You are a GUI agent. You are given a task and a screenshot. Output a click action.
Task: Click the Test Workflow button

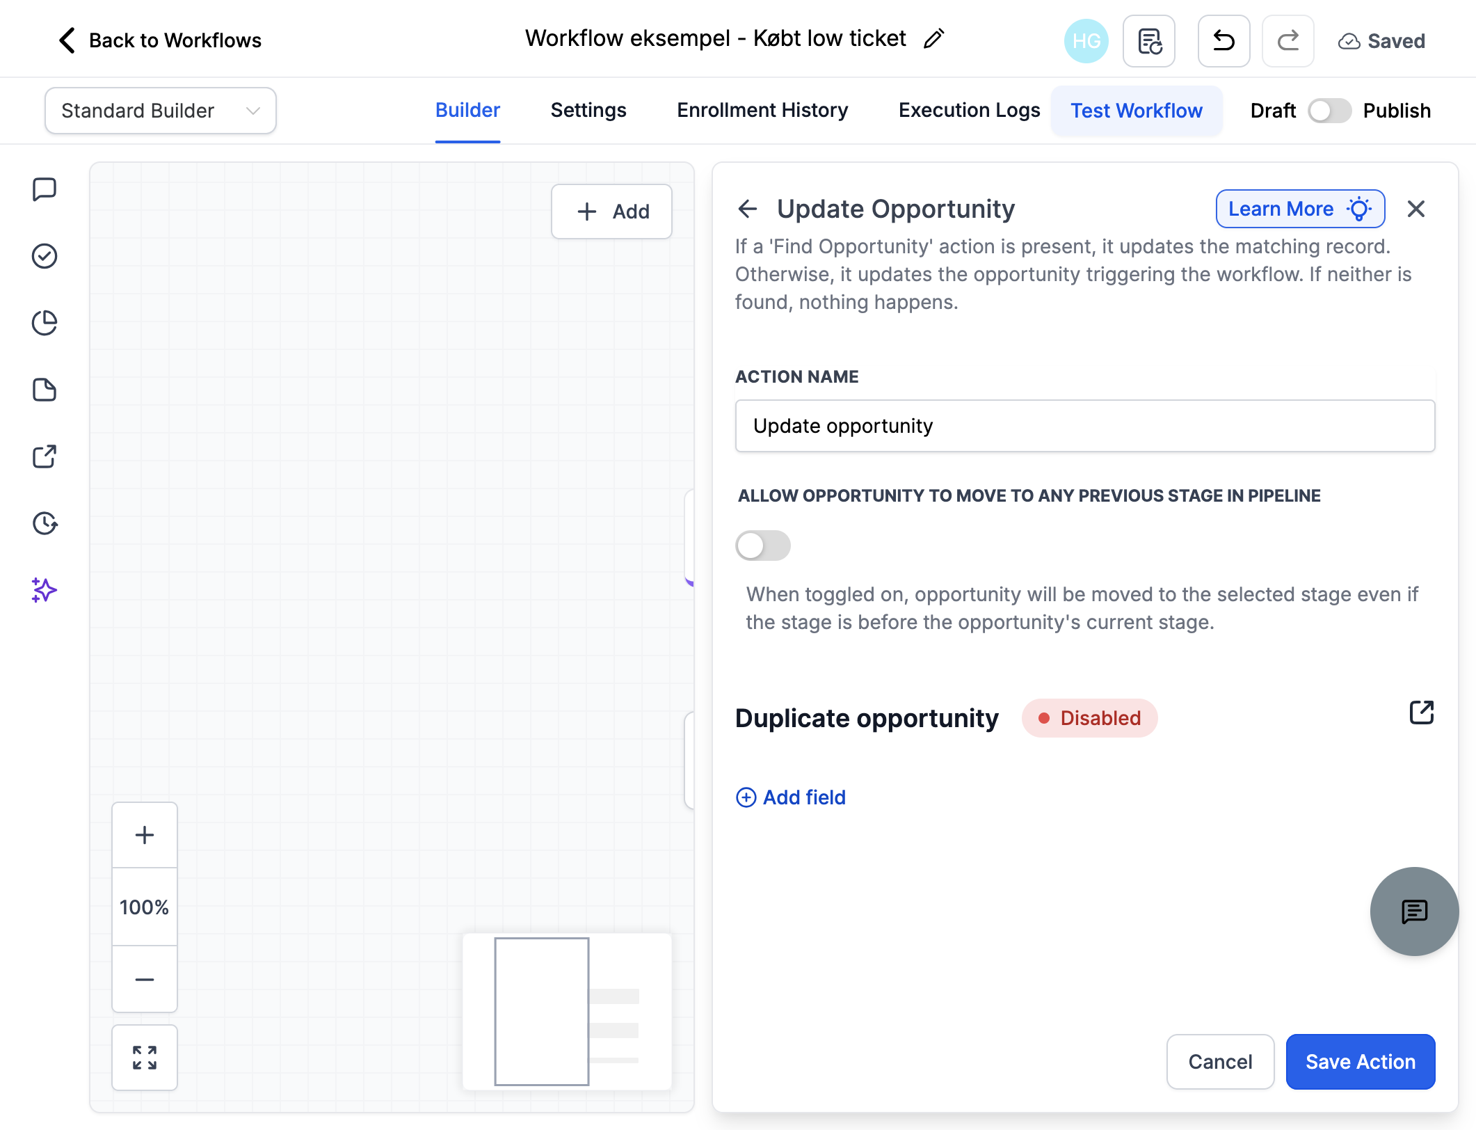click(1137, 111)
